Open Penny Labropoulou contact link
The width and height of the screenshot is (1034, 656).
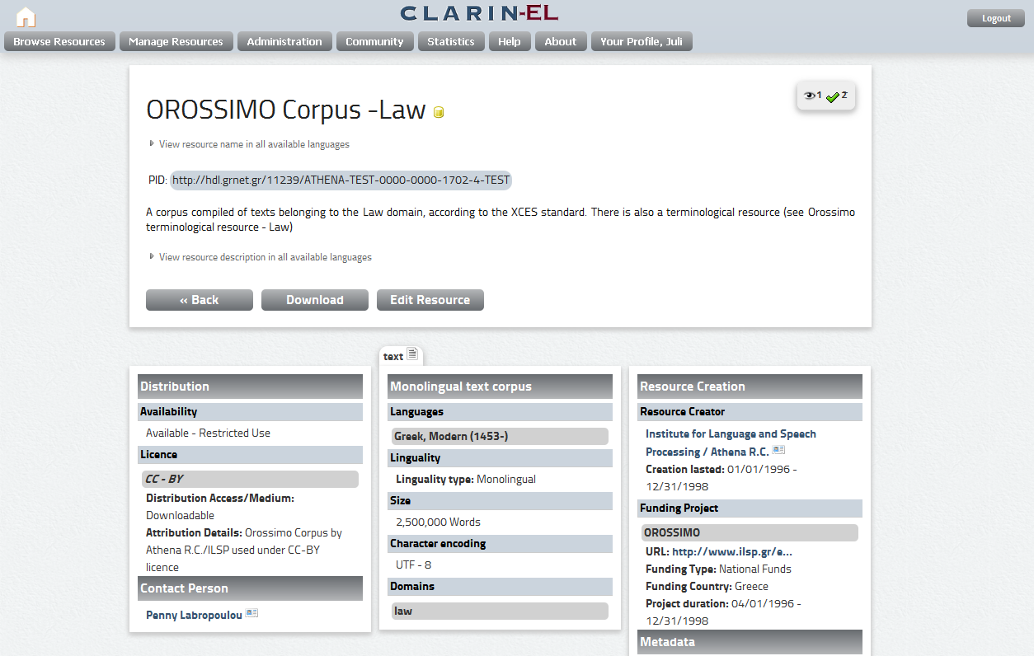point(194,615)
